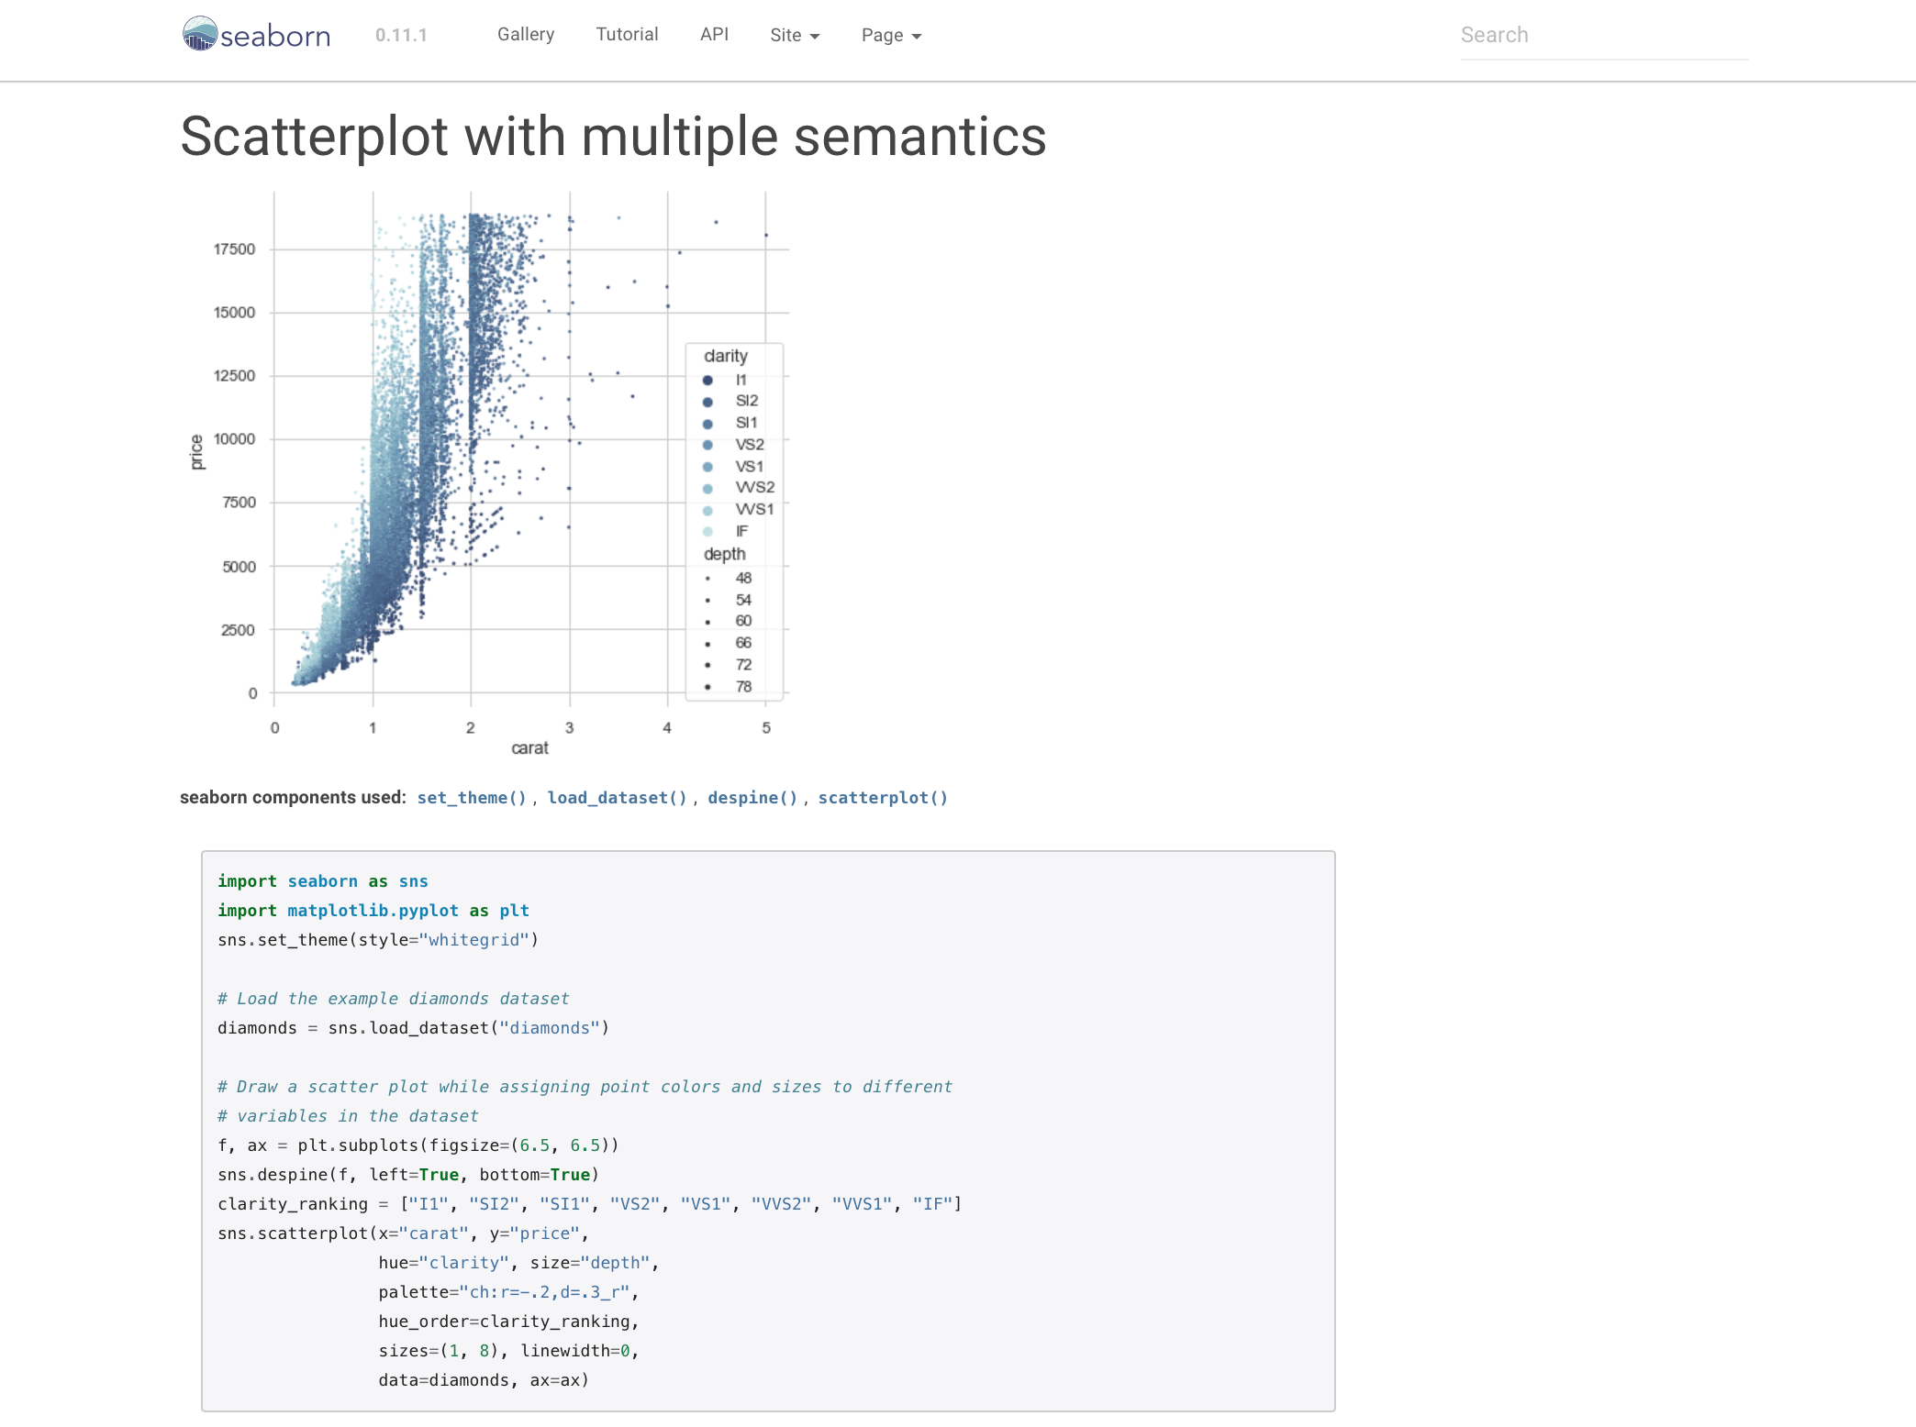1916x1427 pixels.
Task: Follow the despine() function link
Action: click(752, 798)
